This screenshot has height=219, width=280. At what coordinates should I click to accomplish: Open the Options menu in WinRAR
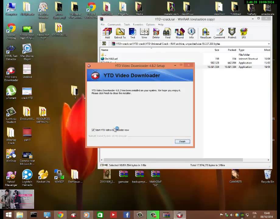coord(150,24)
